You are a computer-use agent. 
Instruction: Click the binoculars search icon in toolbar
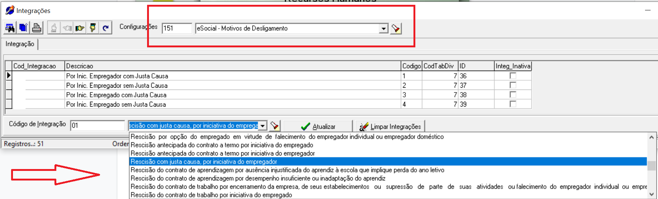pyautogui.click(x=10, y=28)
